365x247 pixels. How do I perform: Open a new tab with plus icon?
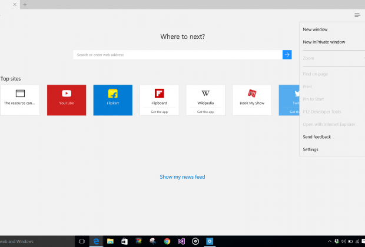tap(25, 5)
